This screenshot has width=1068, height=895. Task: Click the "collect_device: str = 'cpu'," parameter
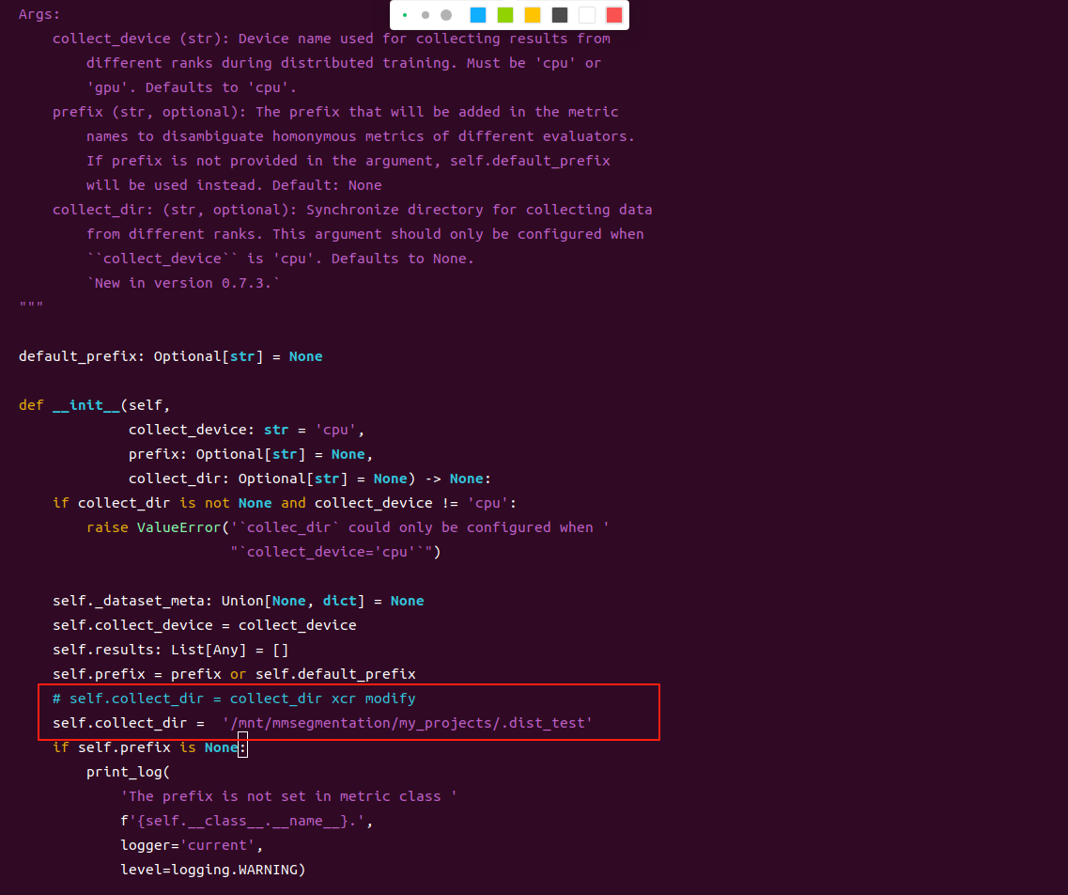pyautogui.click(x=246, y=431)
